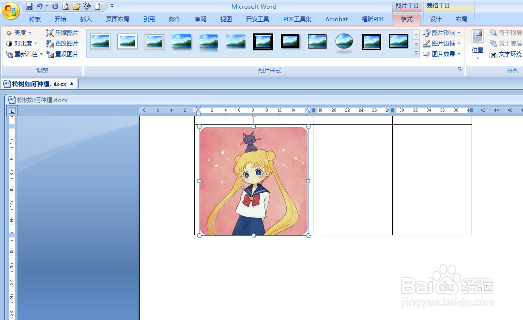Click inside the empty middle table cell

(353, 180)
